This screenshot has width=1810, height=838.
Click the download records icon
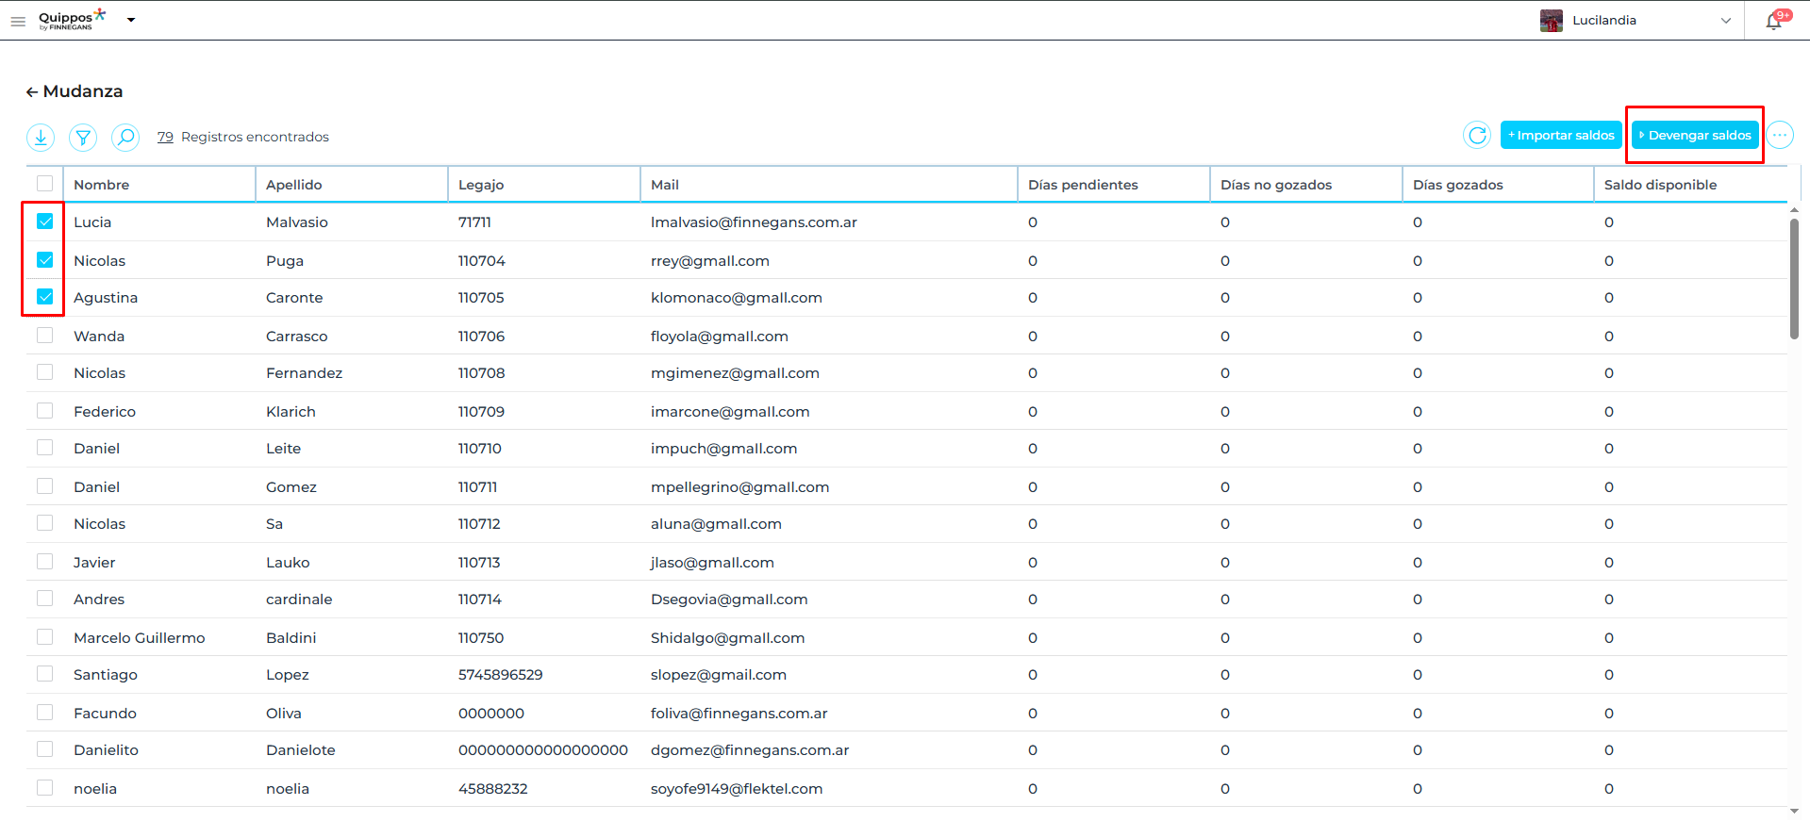point(41,138)
